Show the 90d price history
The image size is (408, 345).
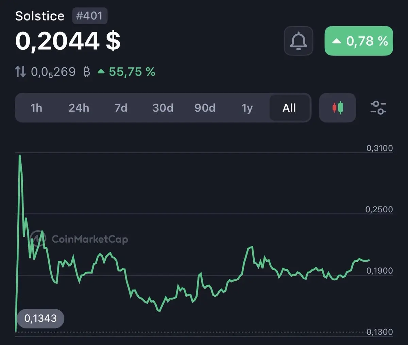205,108
